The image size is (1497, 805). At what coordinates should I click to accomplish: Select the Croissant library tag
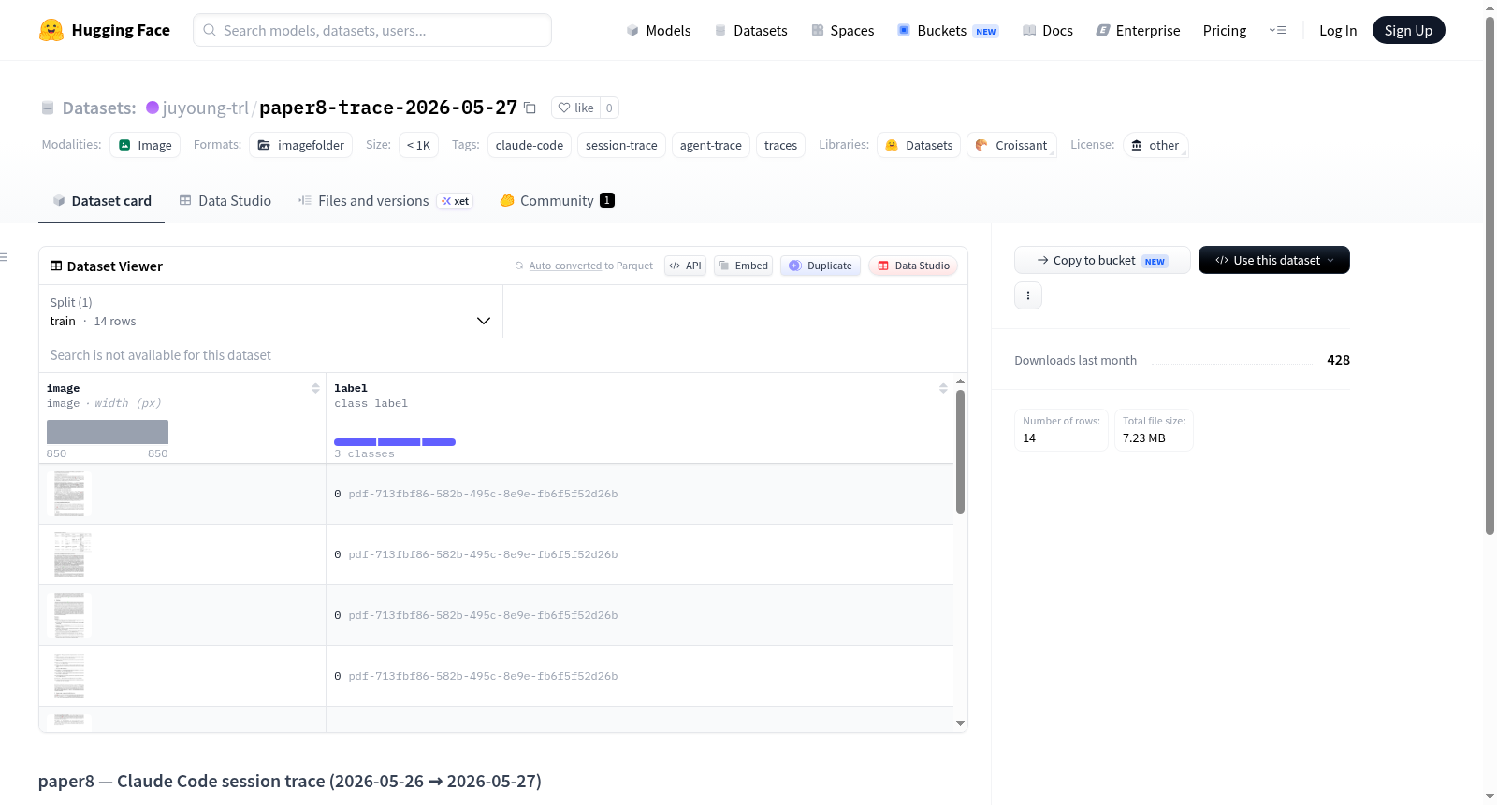click(x=1011, y=145)
